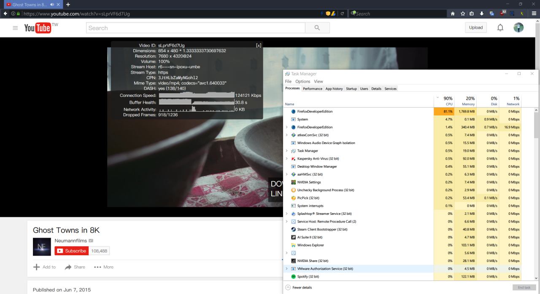Submit YouTube search with magnifier button
540x294 pixels.
[317, 28]
